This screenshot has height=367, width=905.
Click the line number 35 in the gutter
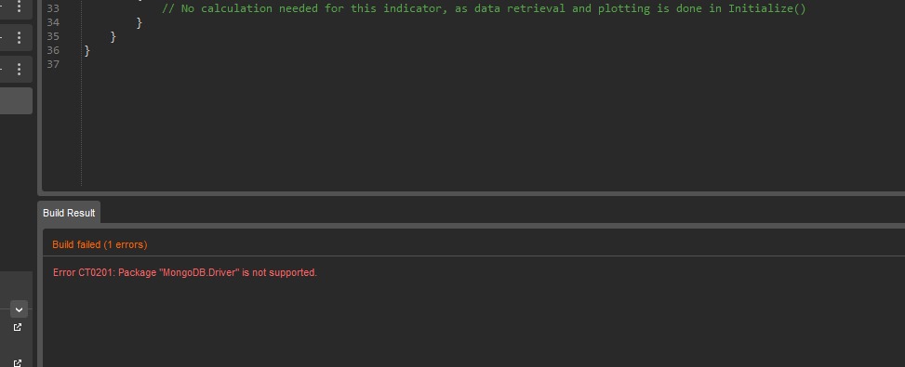tap(53, 36)
